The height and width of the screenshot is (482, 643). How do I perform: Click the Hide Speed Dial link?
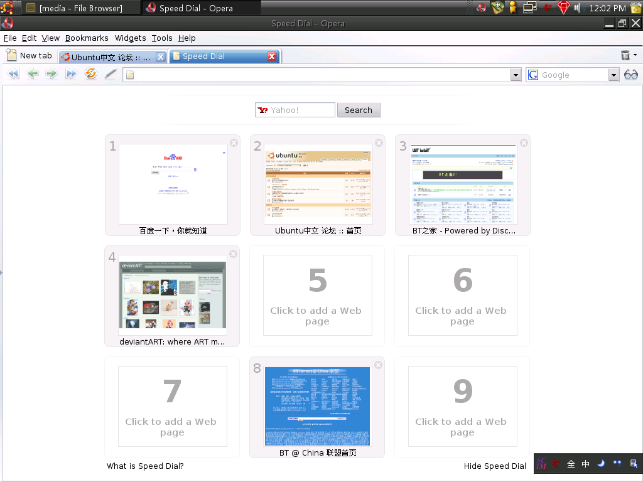[x=495, y=466]
